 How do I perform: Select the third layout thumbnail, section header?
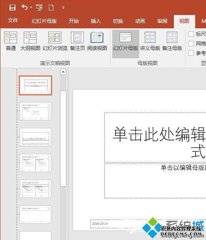[x=35, y=137]
